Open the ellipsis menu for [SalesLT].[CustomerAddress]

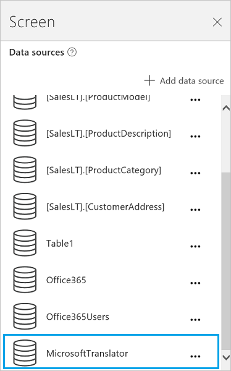[195, 210]
